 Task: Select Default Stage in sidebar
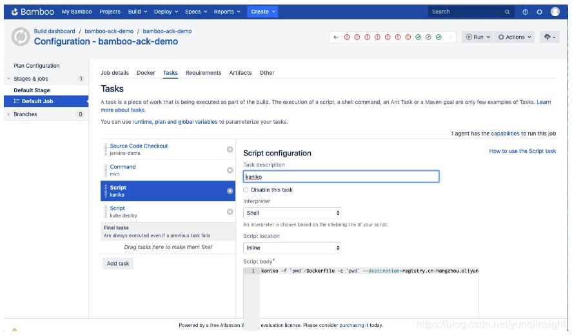[32, 90]
